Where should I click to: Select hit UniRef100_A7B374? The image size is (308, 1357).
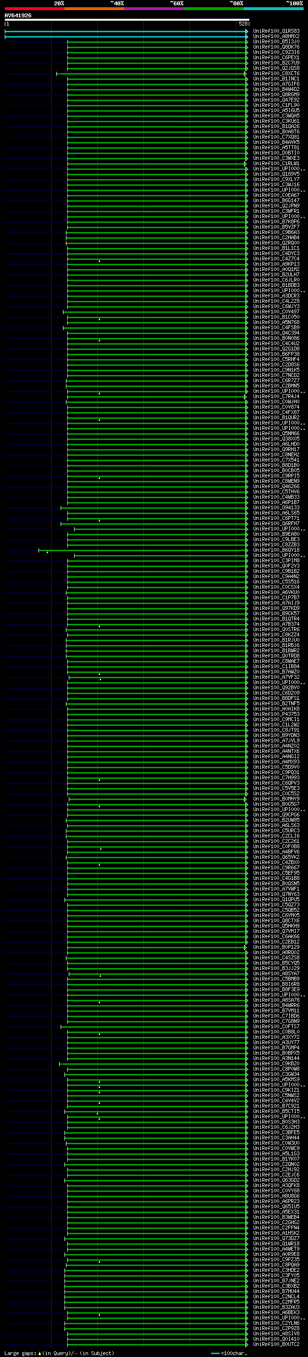276,624
